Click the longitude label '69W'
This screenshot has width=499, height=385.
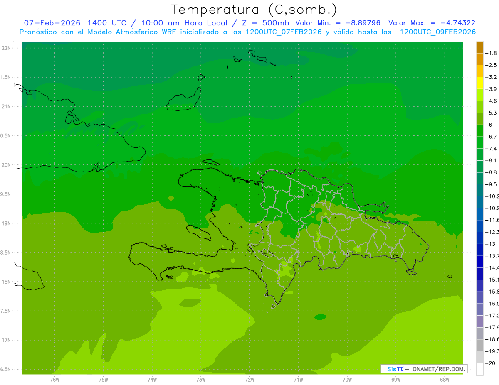(396, 379)
